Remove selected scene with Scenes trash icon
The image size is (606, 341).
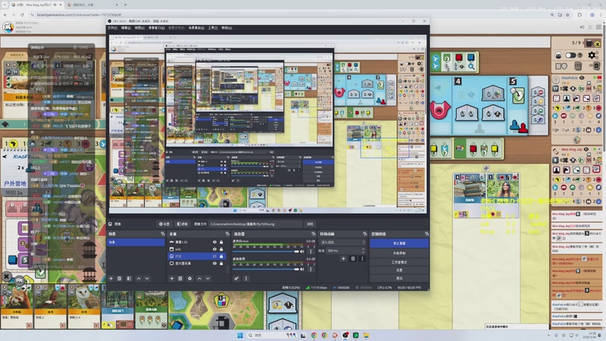120,278
